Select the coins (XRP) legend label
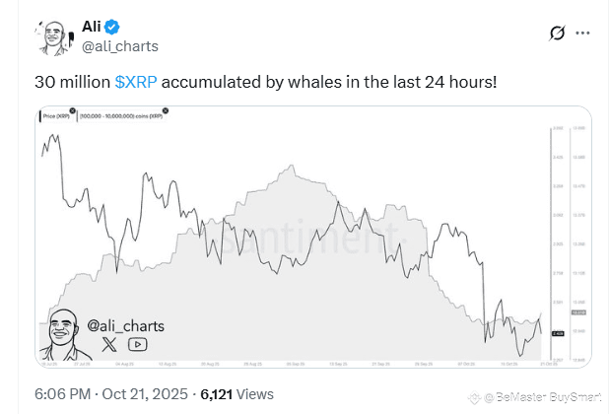The image size is (609, 414). (121, 116)
